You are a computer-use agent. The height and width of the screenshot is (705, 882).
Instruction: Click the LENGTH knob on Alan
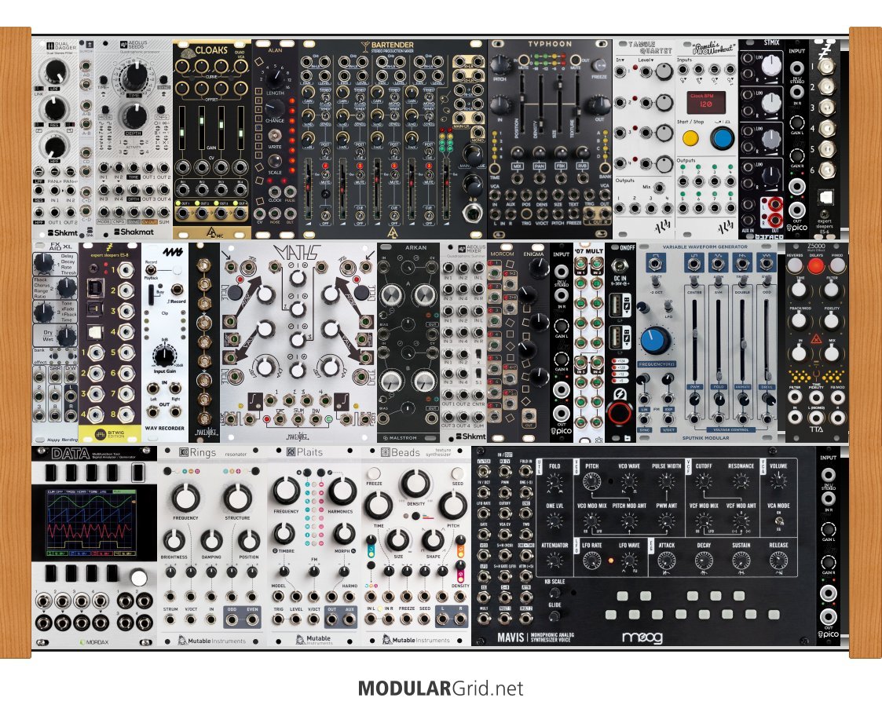(x=275, y=77)
